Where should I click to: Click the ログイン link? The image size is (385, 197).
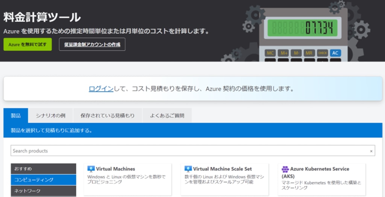point(101,89)
